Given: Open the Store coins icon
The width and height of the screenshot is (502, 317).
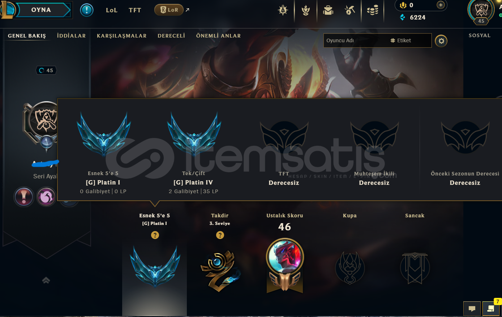Looking at the screenshot, I should point(373,10).
